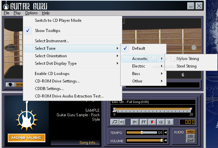The width and height of the screenshot is (218, 148).
Task: Switch audio mode to DAF
Action: 190,140
